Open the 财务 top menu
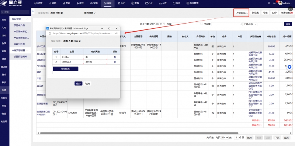295x146 pixels. (135, 3)
